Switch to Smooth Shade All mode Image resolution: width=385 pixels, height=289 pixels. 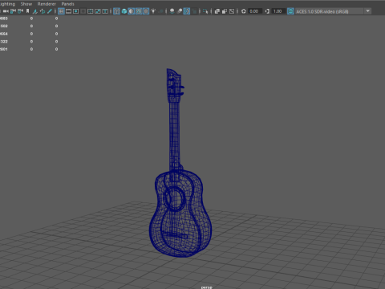pyautogui.click(x=124, y=11)
